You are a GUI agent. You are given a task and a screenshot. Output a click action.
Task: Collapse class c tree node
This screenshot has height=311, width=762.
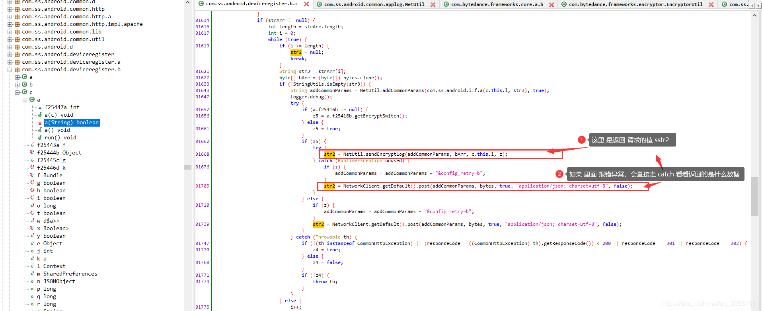(x=17, y=92)
